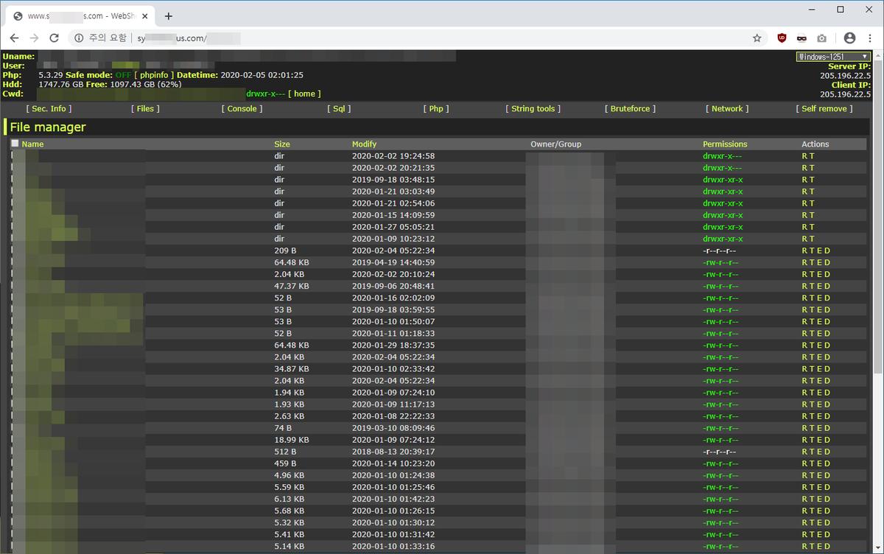Open the Network menu
The image size is (884, 554).
click(x=727, y=108)
